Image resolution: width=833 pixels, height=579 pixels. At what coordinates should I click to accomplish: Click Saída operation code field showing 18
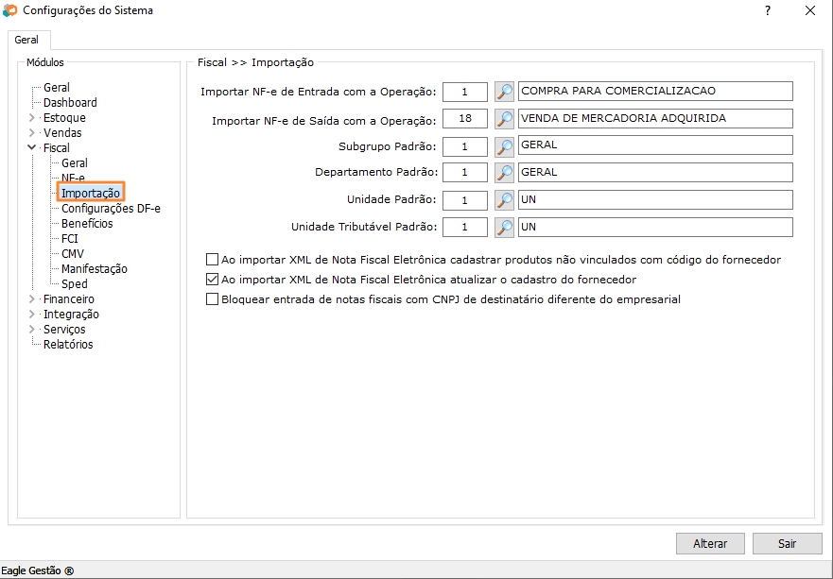click(465, 118)
